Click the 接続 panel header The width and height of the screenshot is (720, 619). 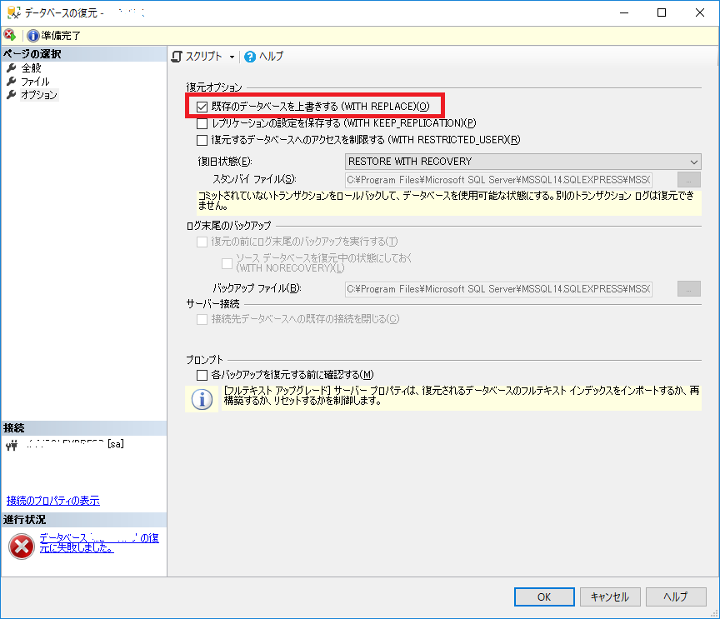point(83,428)
